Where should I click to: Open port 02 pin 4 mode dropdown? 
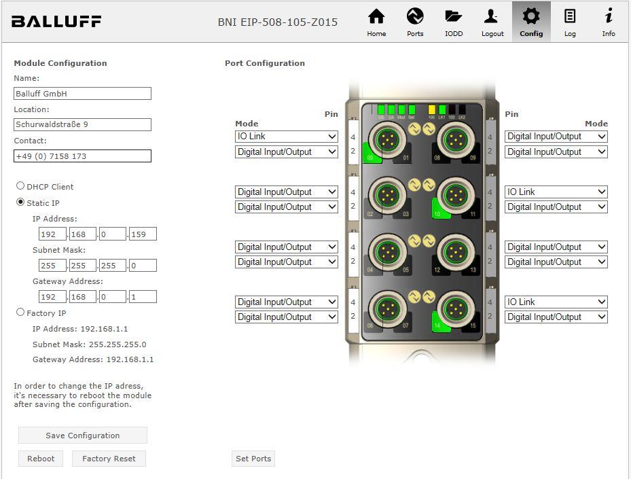tap(287, 192)
